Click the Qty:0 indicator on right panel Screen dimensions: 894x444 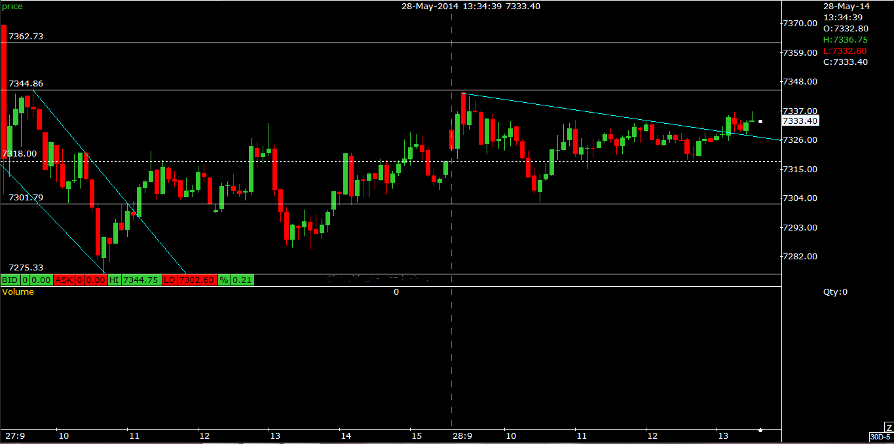coord(834,292)
